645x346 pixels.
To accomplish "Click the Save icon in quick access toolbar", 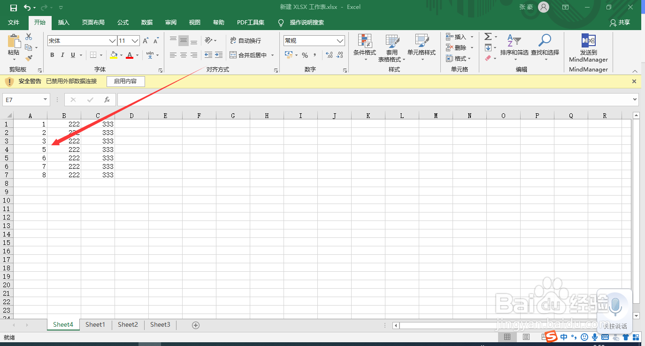I will pos(13,8).
